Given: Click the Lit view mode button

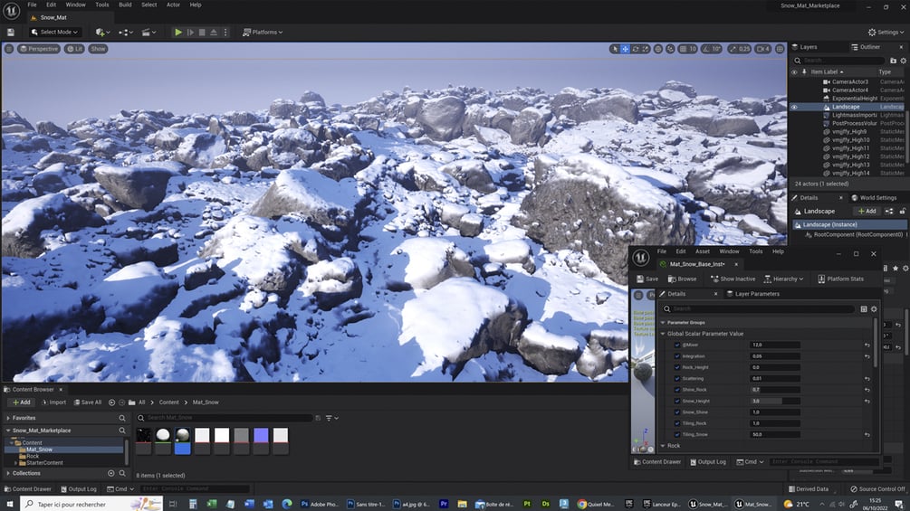Looking at the screenshot, I should tap(74, 49).
